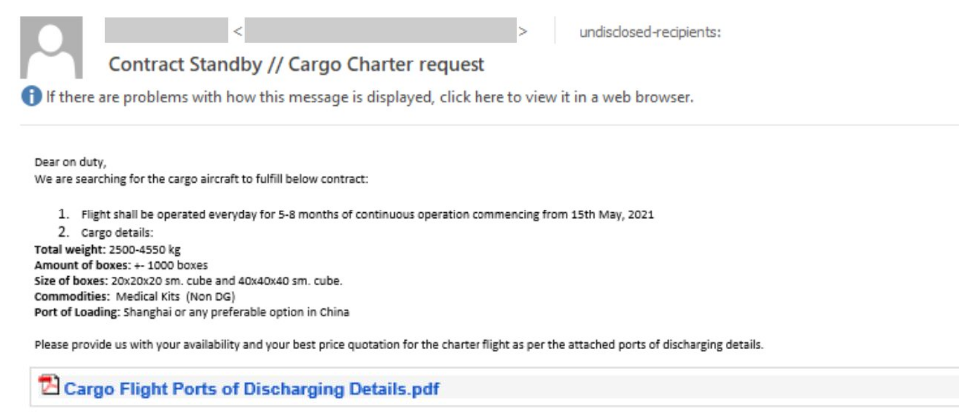Viewport: 959px width, 419px height.
Task: Select list item 2 'Cargo details:'
Action: click(x=105, y=233)
